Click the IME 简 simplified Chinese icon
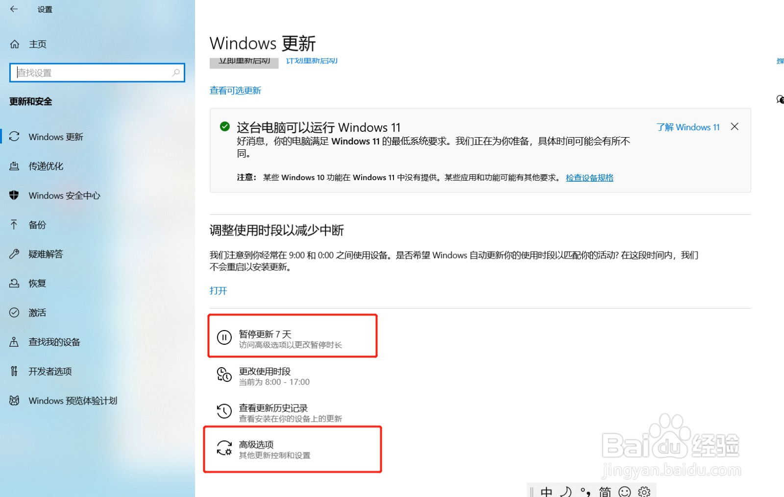Image resolution: width=784 pixels, height=497 pixels. tap(605, 491)
